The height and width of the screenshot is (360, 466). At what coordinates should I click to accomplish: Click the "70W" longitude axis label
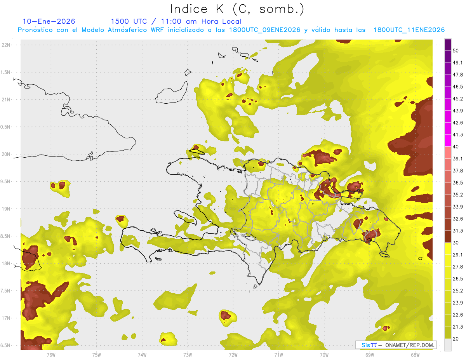pyautogui.click(x=324, y=354)
